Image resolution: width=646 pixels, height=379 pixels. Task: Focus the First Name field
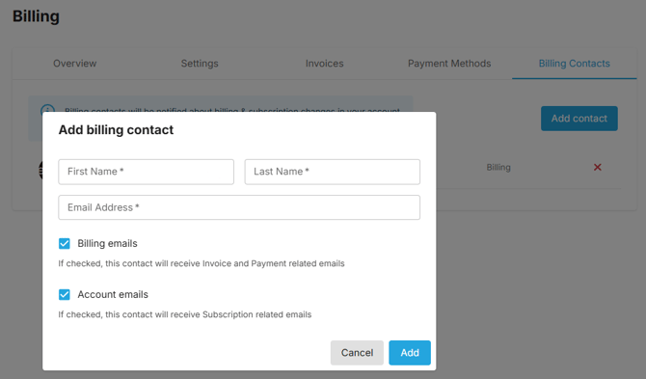147,172
